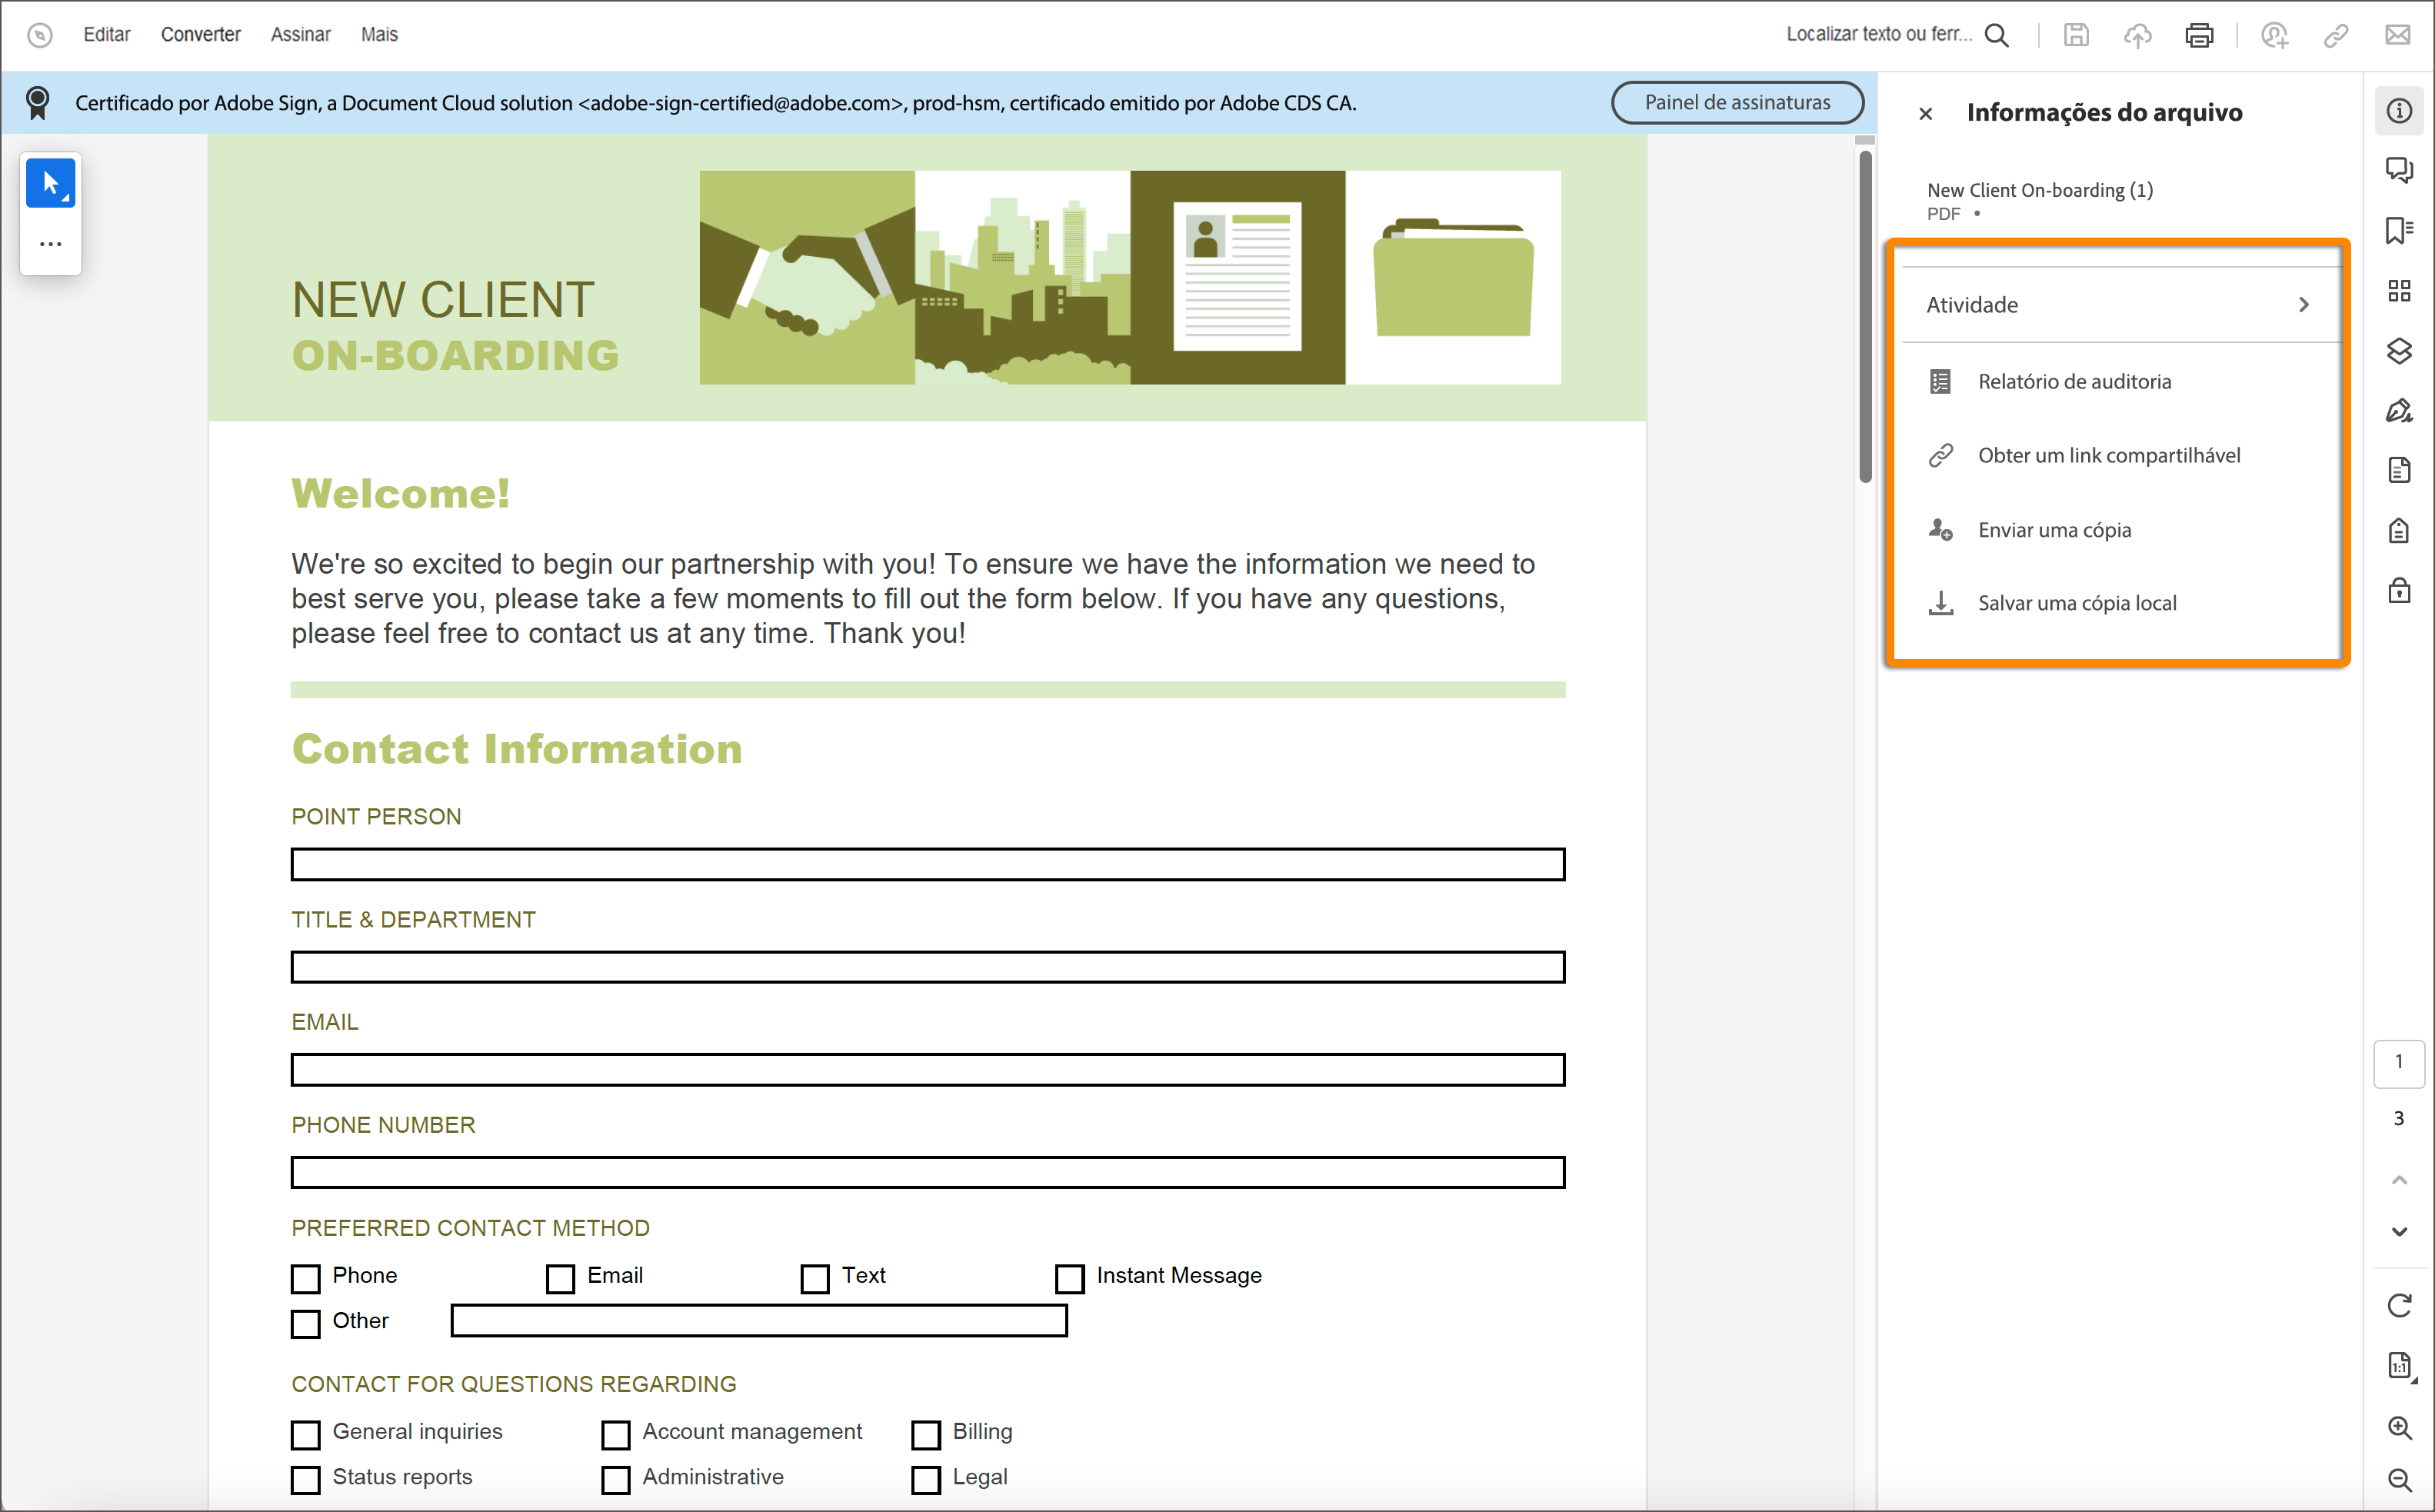The image size is (2435, 1512).
Task: Check the Phone contact method checkbox
Action: (x=305, y=1278)
